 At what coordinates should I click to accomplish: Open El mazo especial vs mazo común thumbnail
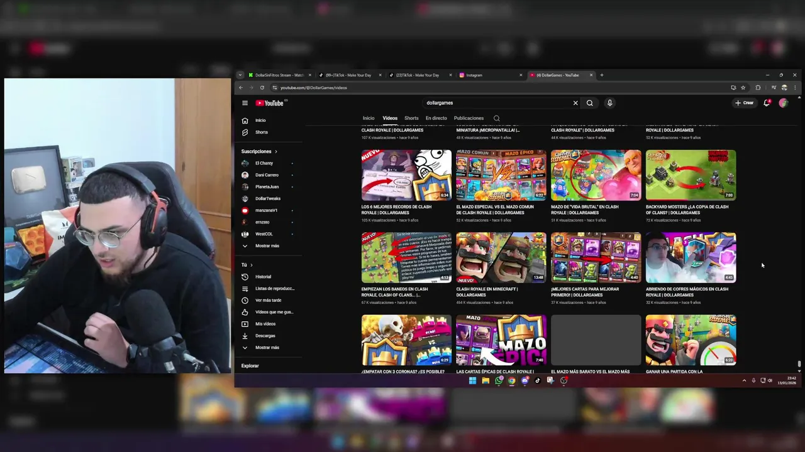tap(501, 175)
